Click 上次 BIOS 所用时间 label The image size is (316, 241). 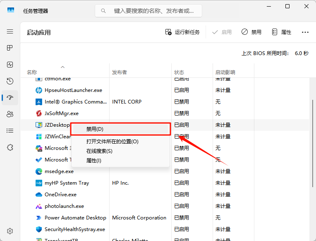(x=265, y=53)
